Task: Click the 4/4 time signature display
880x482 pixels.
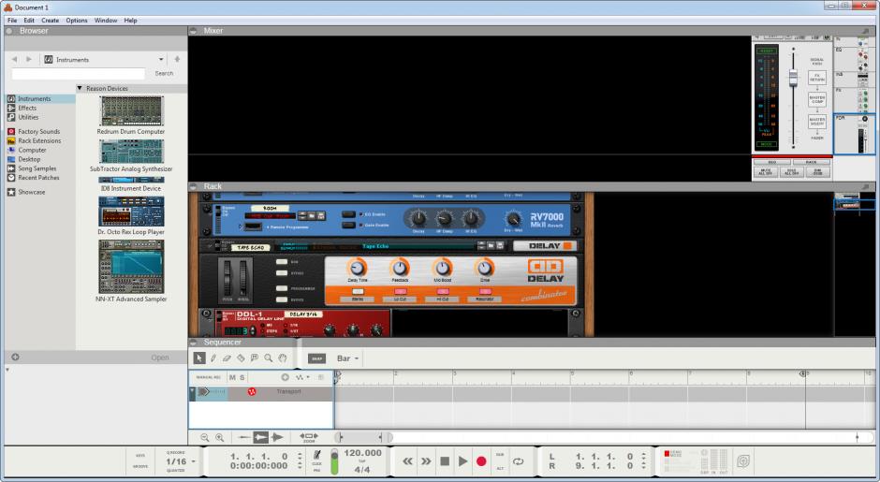Action: pyautogui.click(x=362, y=470)
